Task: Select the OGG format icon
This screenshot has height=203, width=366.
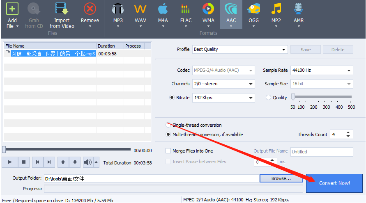Action: [253, 9]
